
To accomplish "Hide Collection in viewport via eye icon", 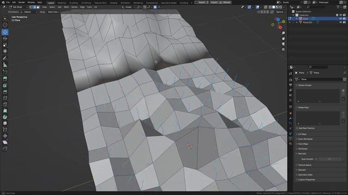I will pos(340,15).
